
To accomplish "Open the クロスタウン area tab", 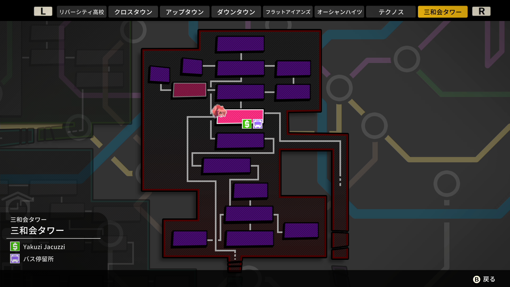I will pyautogui.click(x=133, y=12).
